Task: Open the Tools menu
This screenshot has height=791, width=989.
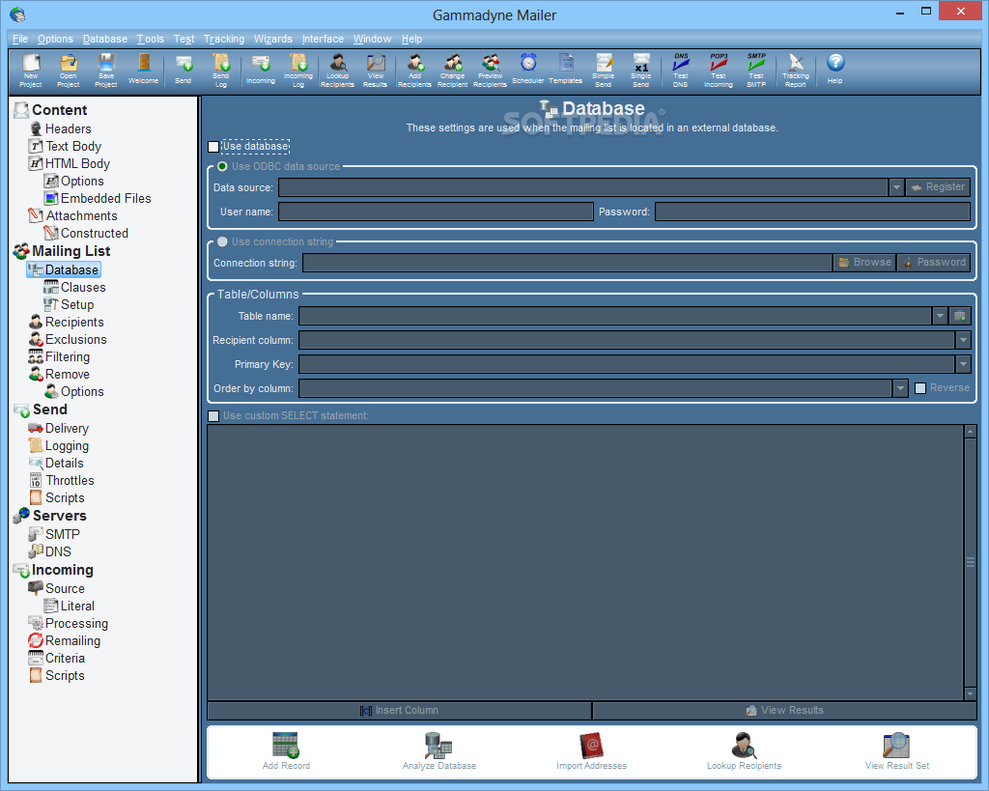Action: tap(150, 39)
